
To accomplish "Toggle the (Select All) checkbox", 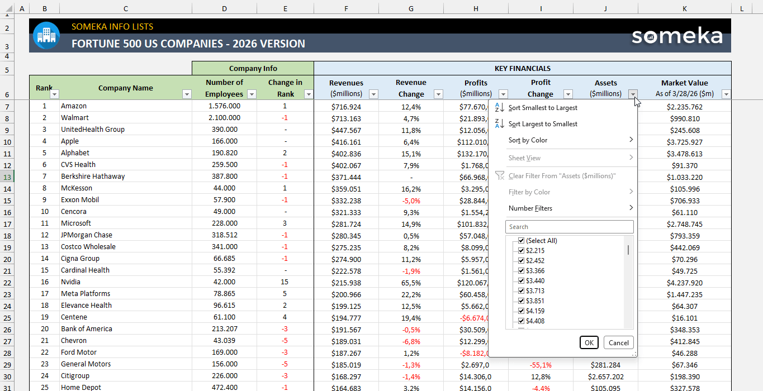I will (x=521, y=241).
